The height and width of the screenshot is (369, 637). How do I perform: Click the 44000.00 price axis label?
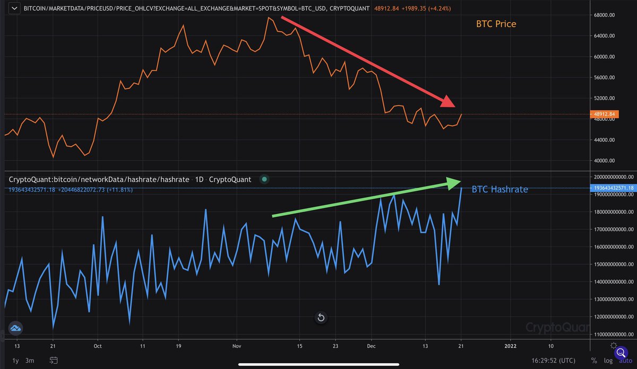click(x=605, y=140)
